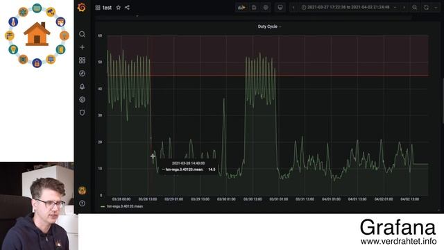Click the 03/31 01:00 x-axis label
444x250 pixels.
click(x=279, y=199)
